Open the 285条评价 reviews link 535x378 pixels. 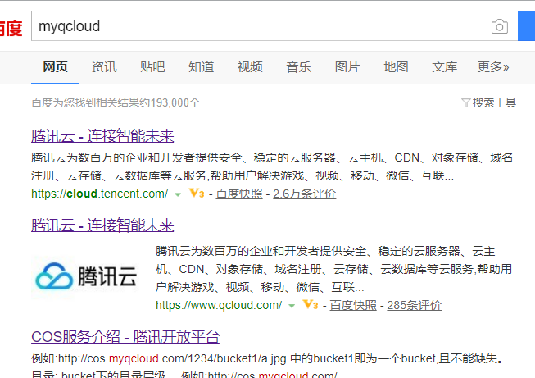coord(415,305)
